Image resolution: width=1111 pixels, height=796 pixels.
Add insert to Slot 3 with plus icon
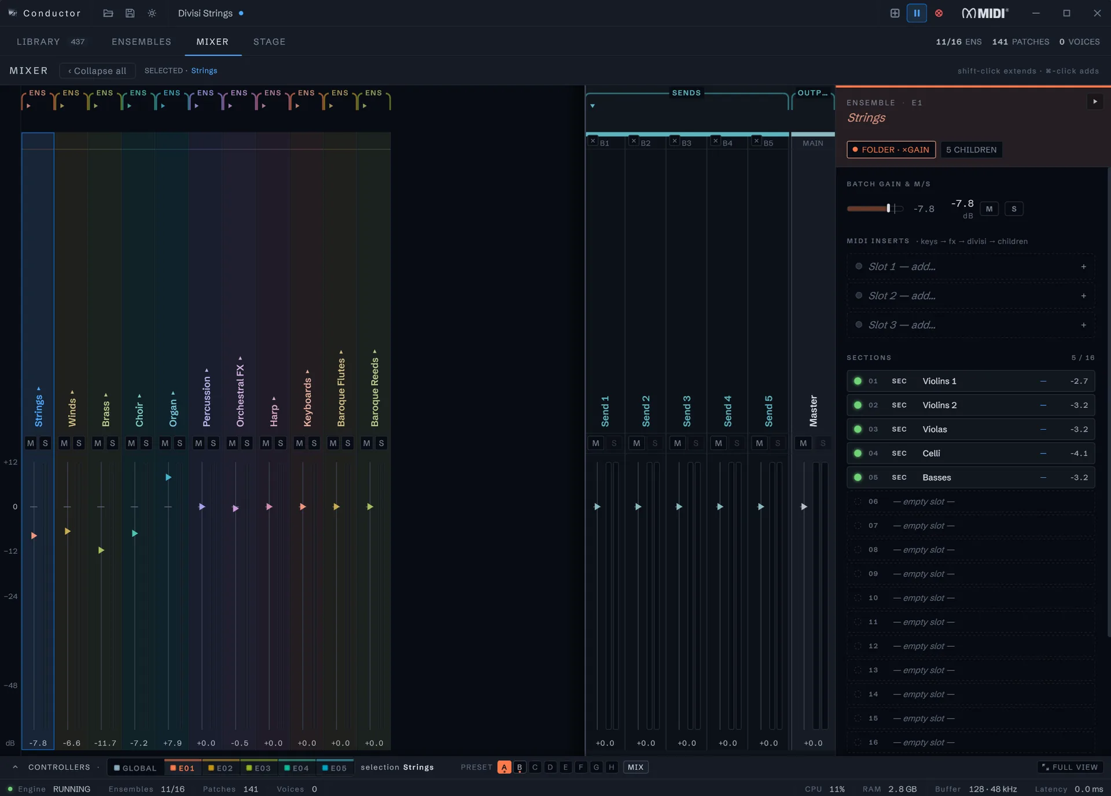pos(1083,325)
